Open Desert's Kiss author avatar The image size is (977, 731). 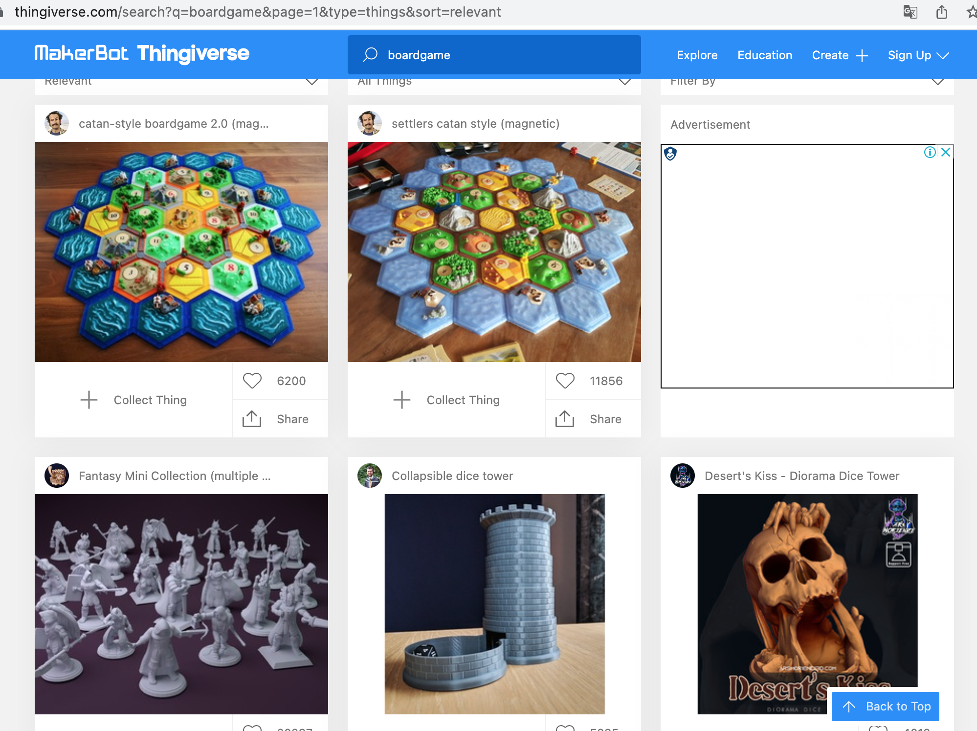tap(683, 476)
